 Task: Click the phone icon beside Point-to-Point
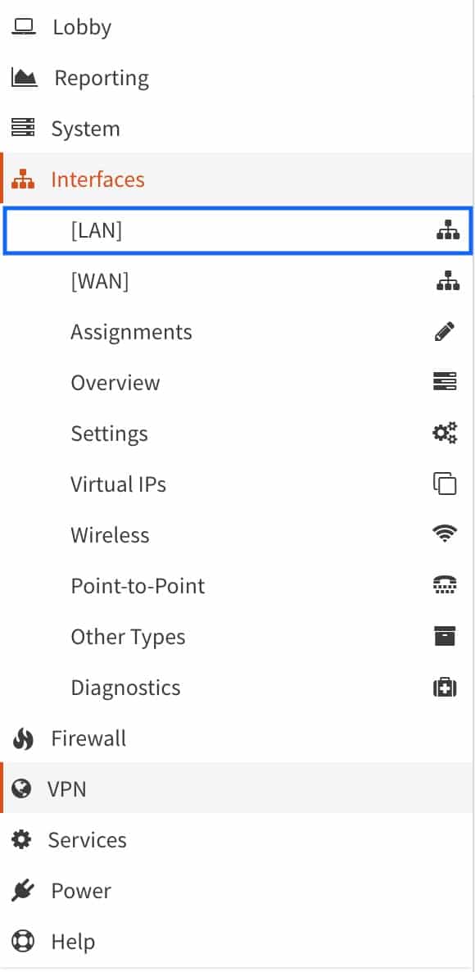click(445, 584)
